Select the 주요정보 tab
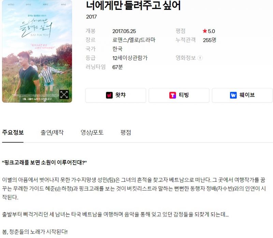Screen dimensions: 273x238 [x=13, y=132]
